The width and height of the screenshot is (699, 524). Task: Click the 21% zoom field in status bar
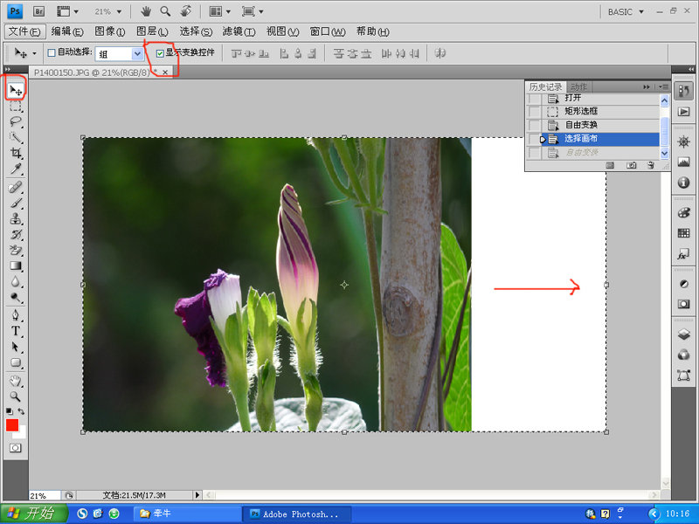[x=45, y=495]
